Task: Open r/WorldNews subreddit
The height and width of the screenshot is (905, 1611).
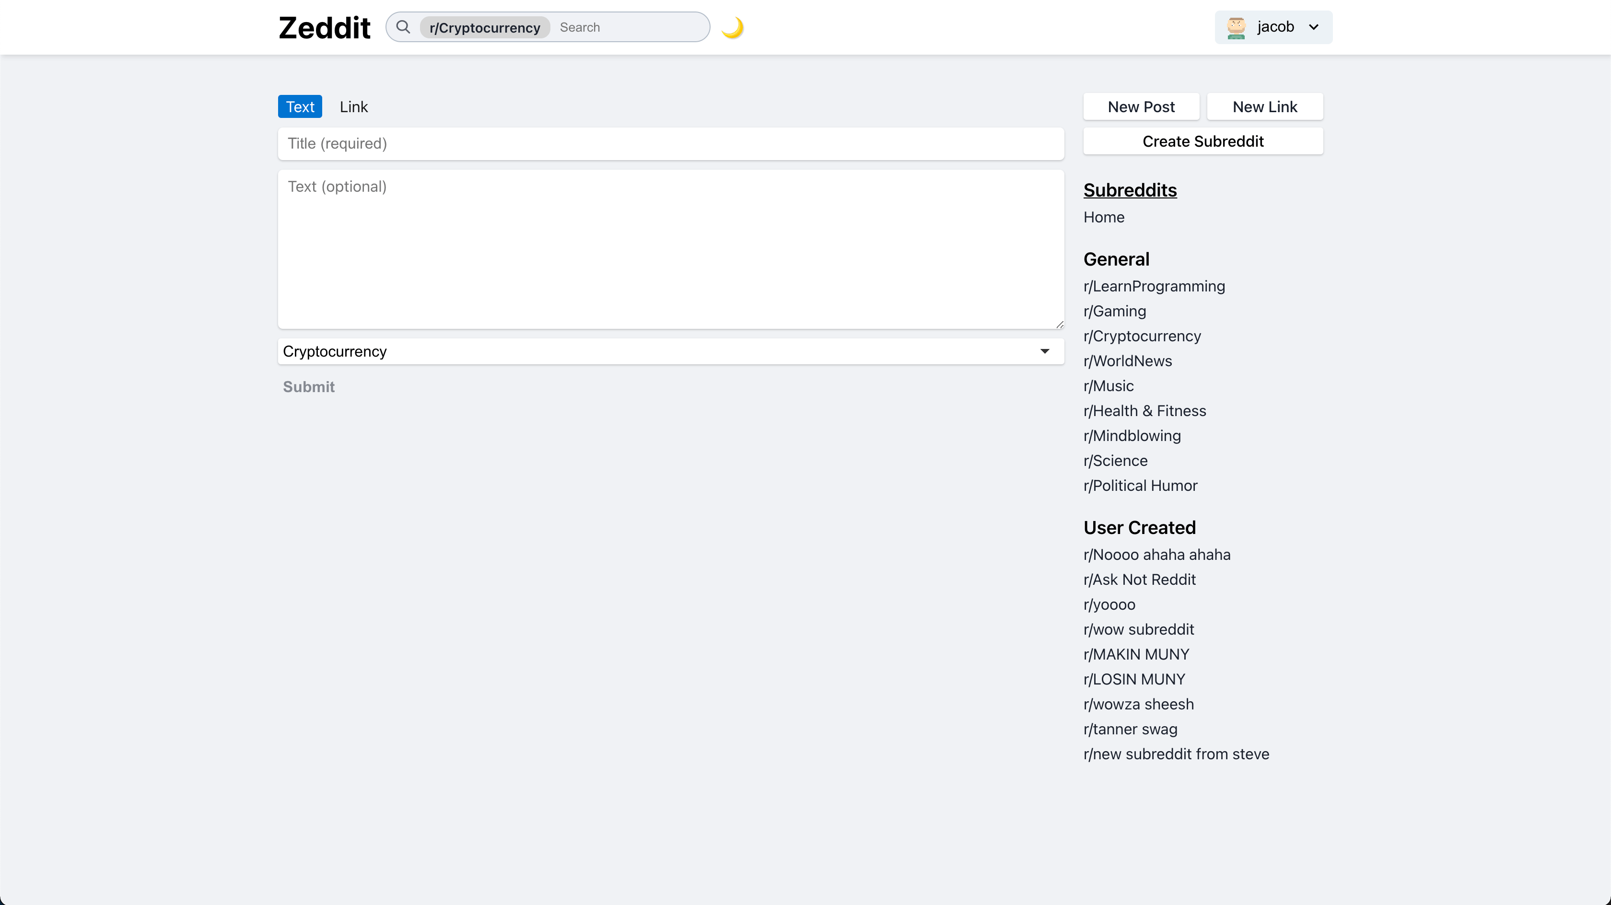Action: (x=1128, y=361)
